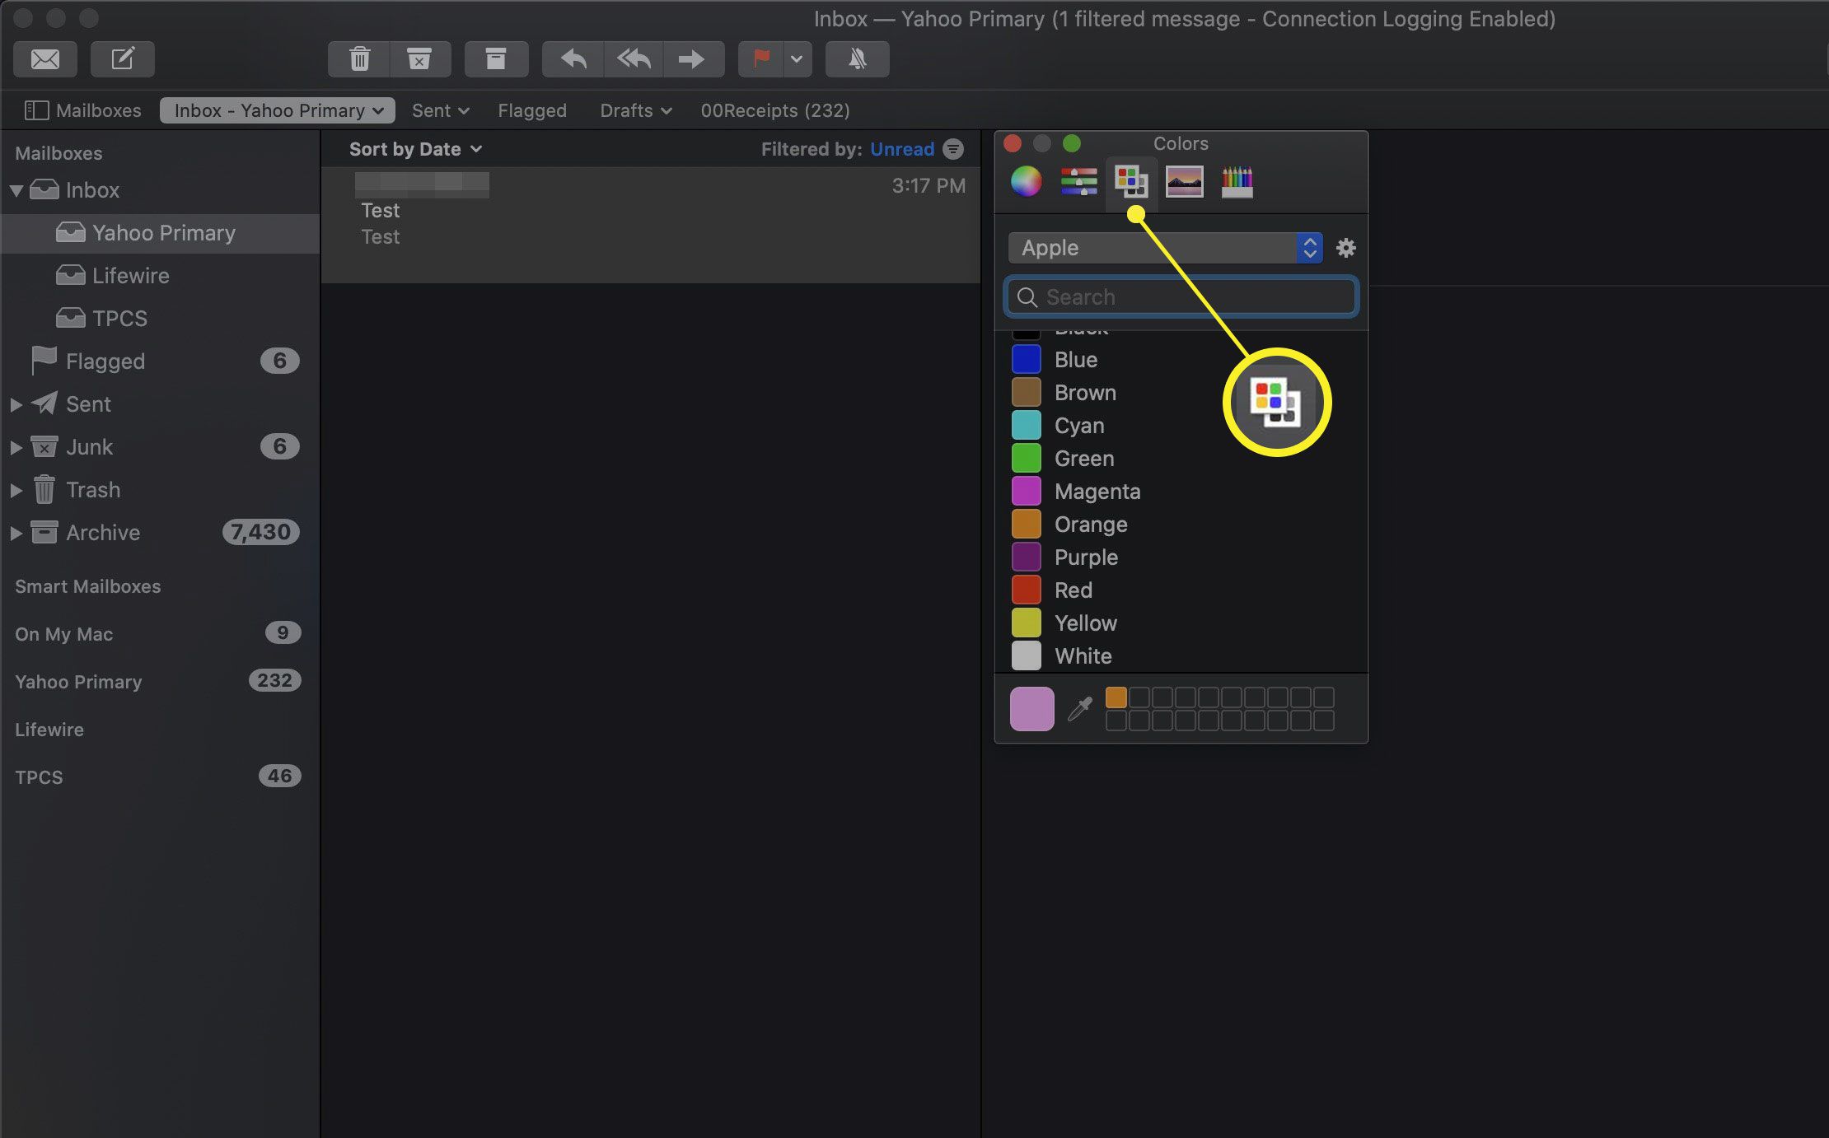Open the Flagged mailbox in sidebar

pyautogui.click(x=161, y=361)
